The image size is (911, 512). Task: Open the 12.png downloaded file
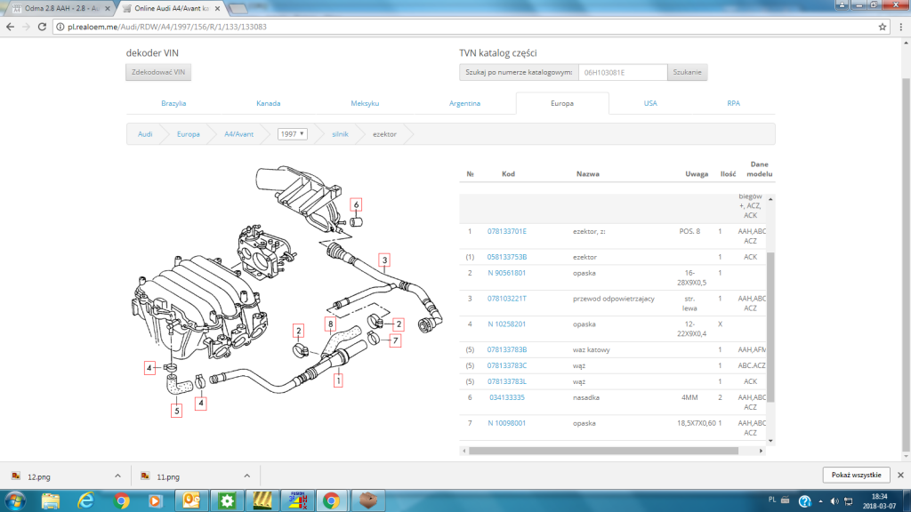coord(39,476)
